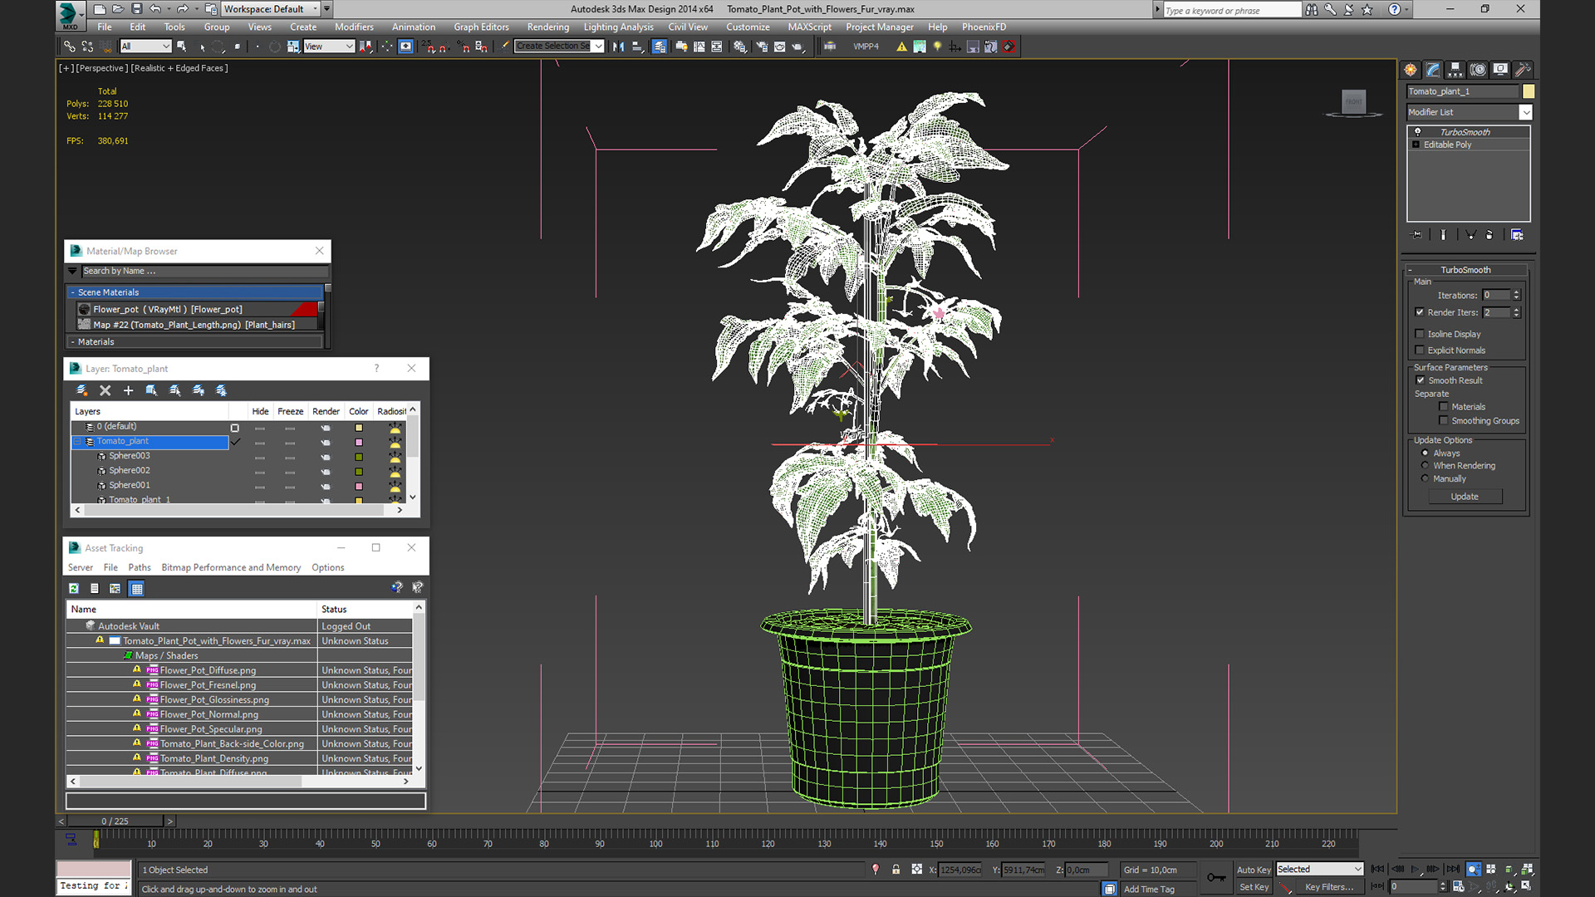Open the Modifier List dropdown
The image size is (1595, 897).
[1525, 112]
